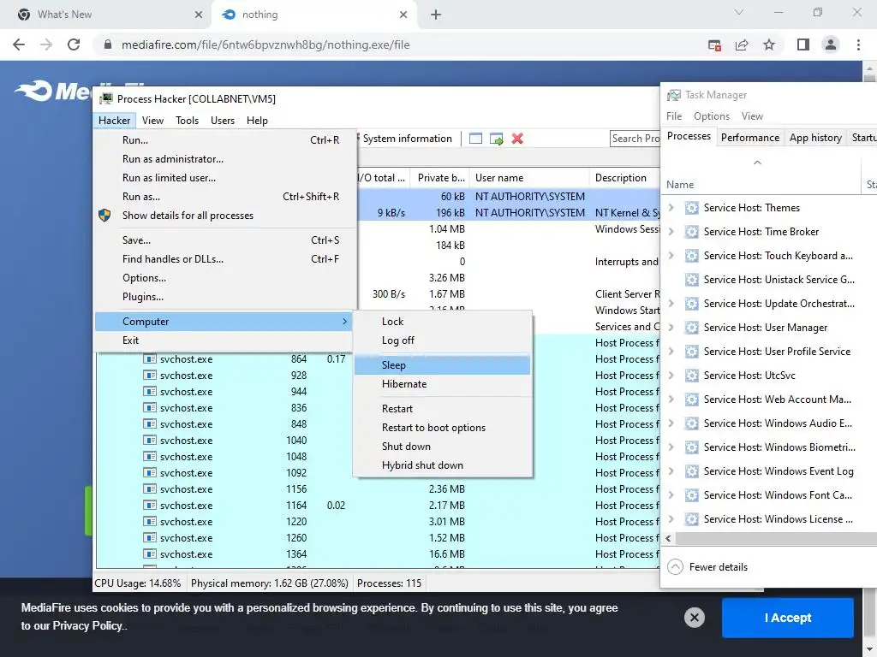Close the What's New browser tab
Image resolution: width=877 pixels, height=657 pixels.
tap(199, 15)
